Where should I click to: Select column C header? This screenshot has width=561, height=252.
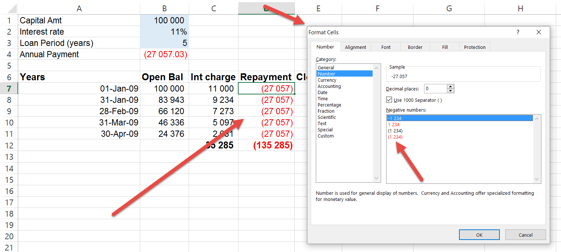pos(213,8)
